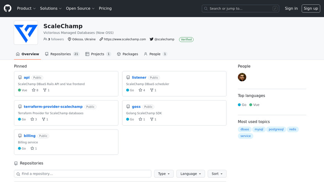This screenshot has height=182, width=324.
Task: Open the terraform-provider-scalechamp repository link
Action: click(53, 107)
